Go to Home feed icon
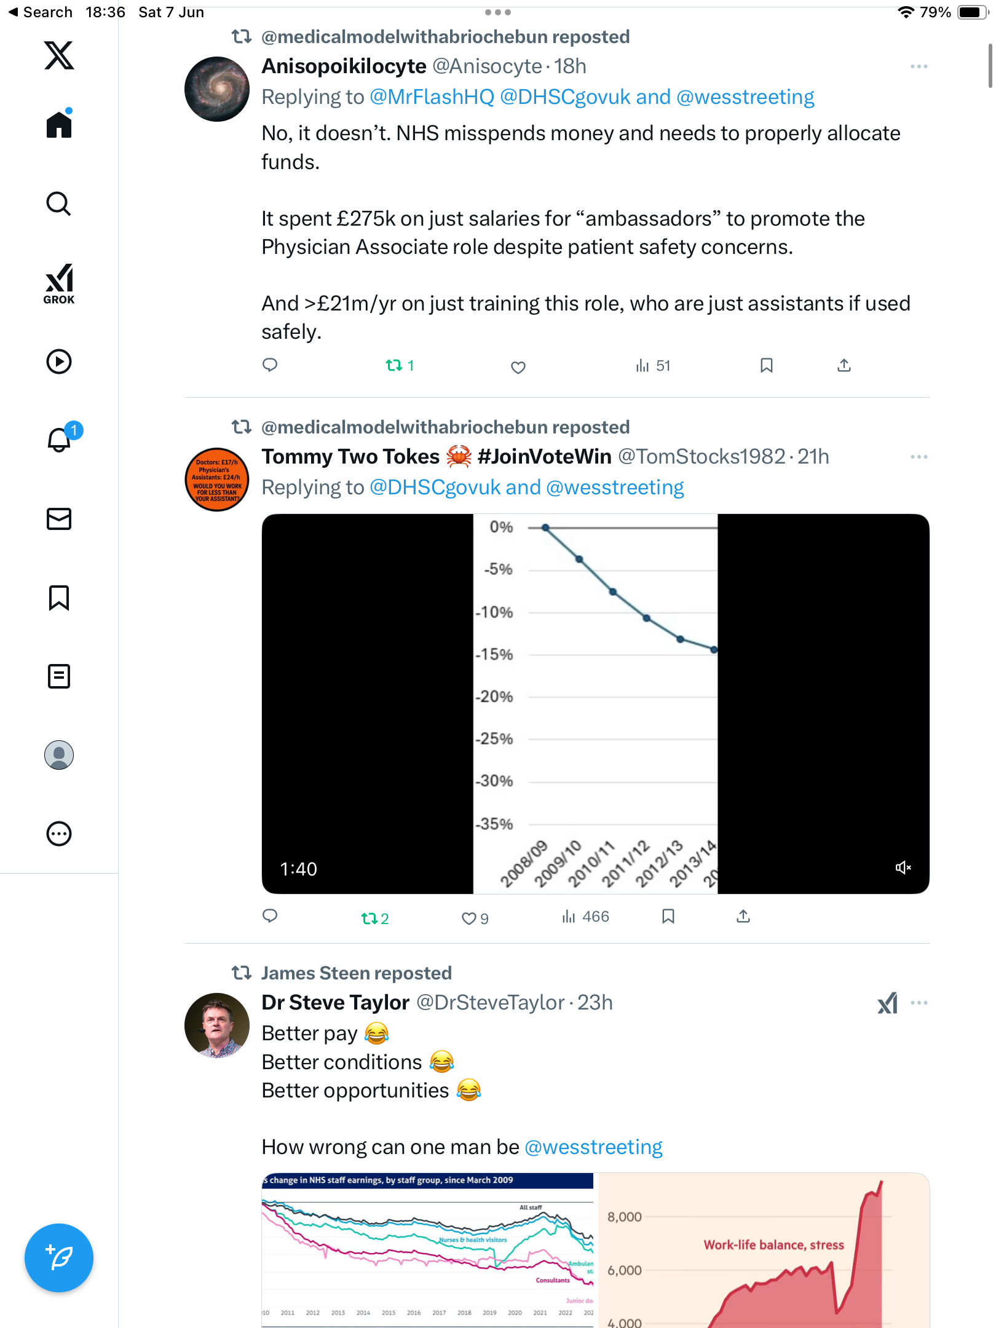The image size is (996, 1328). click(x=59, y=124)
